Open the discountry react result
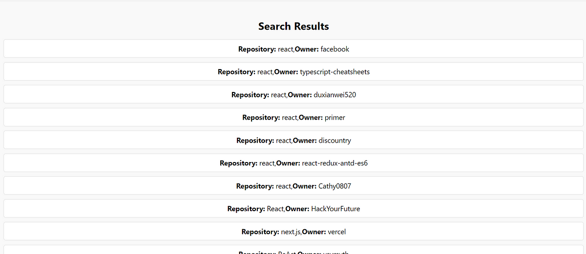The width and height of the screenshot is (586, 254). point(293,140)
